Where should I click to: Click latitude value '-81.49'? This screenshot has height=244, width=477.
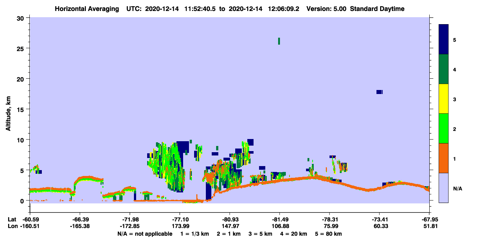tap(280, 219)
